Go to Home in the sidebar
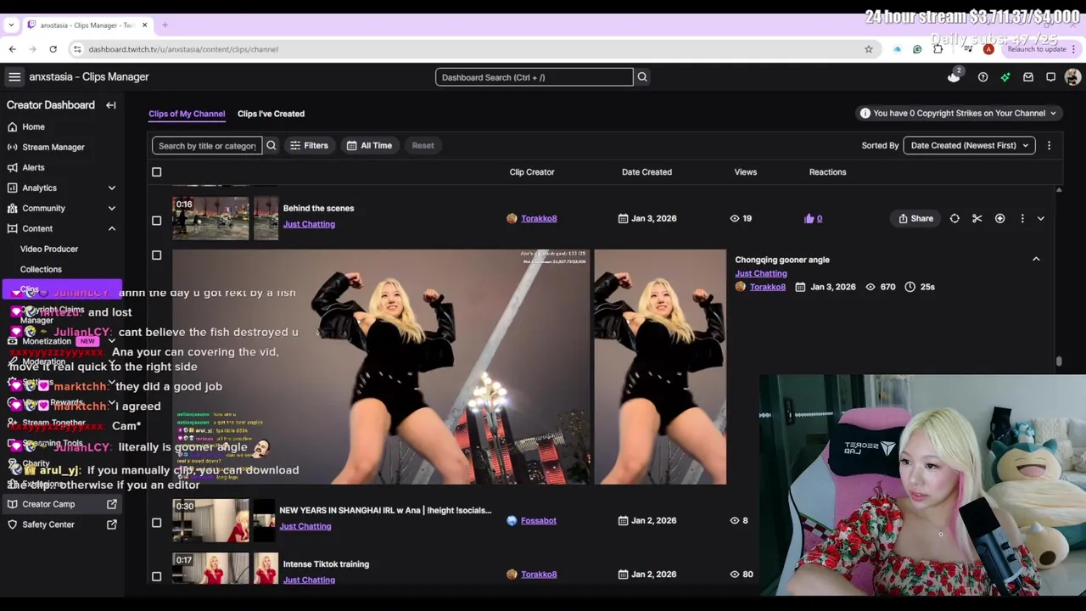Screen dimensions: 1086x611 point(33,126)
